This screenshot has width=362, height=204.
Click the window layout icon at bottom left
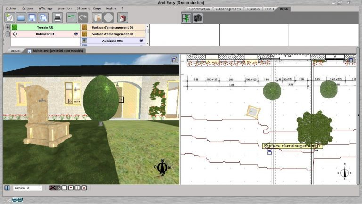[x=7, y=188]
